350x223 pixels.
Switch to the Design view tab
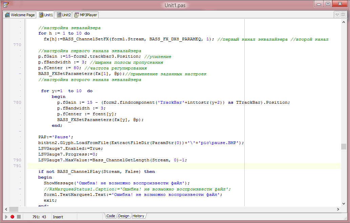pos(124,216)
